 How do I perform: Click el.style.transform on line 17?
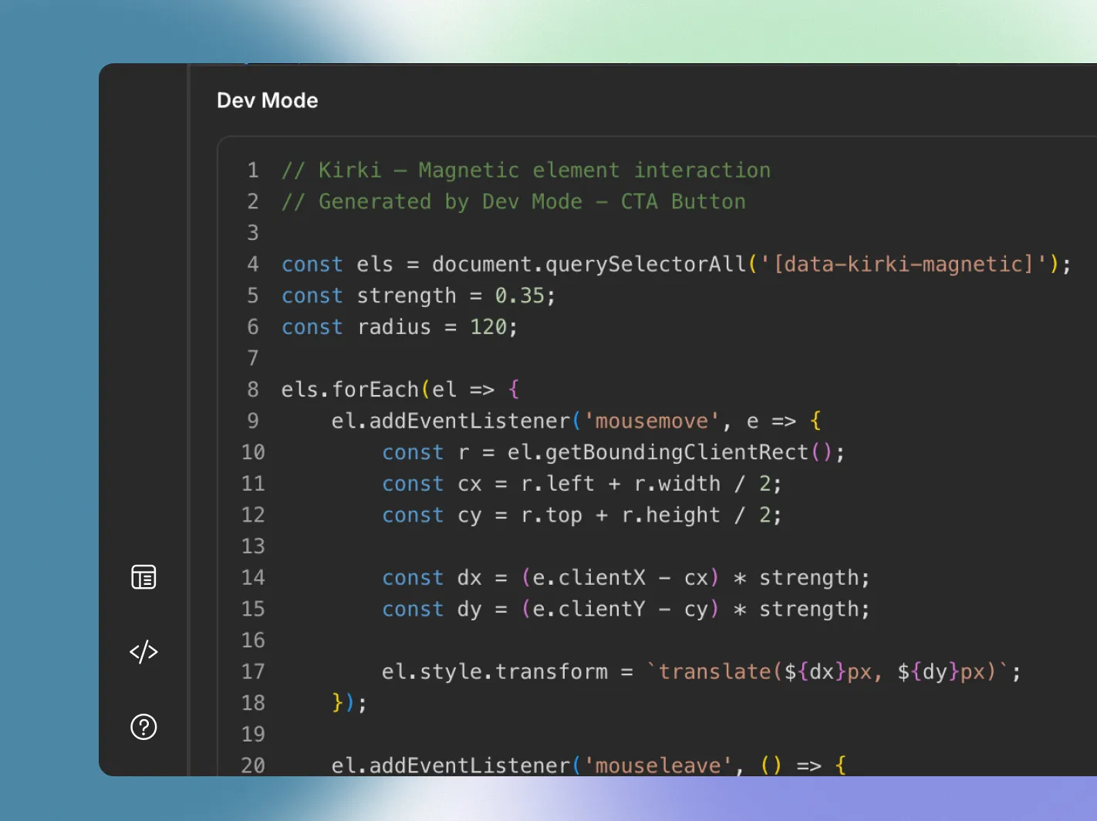(x=494, y=672)
